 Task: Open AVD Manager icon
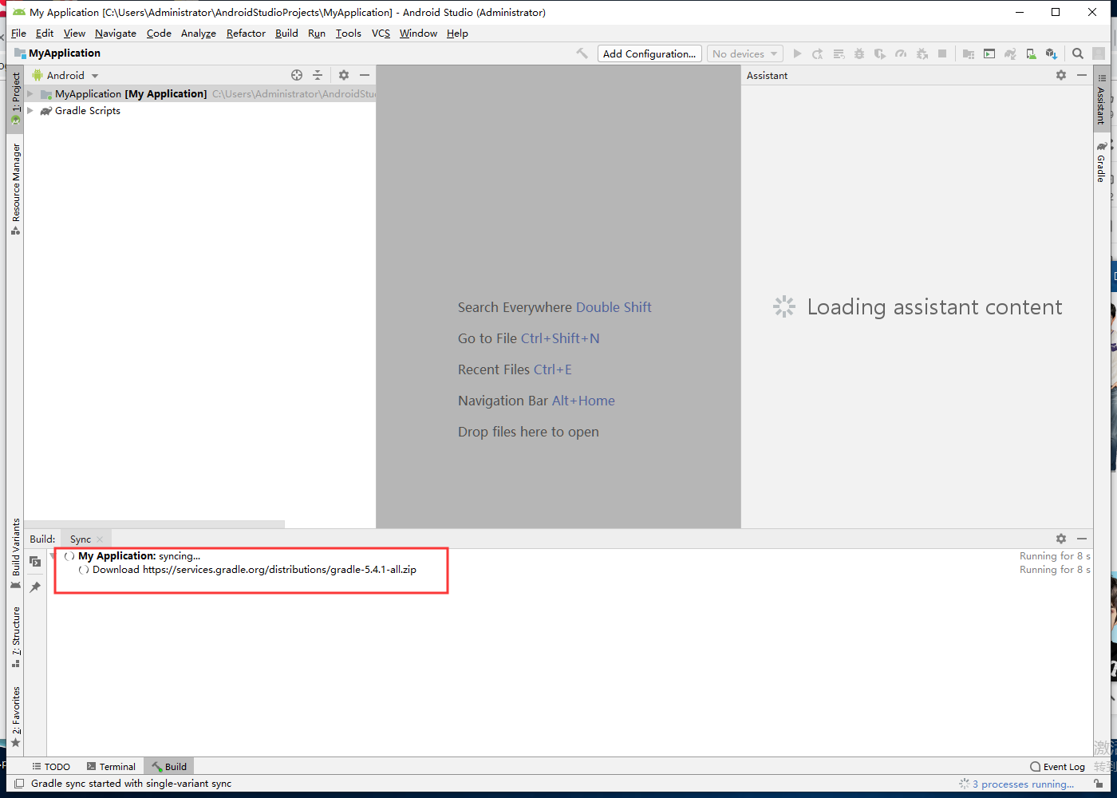pyautogui.click(x=1031, y=53)
